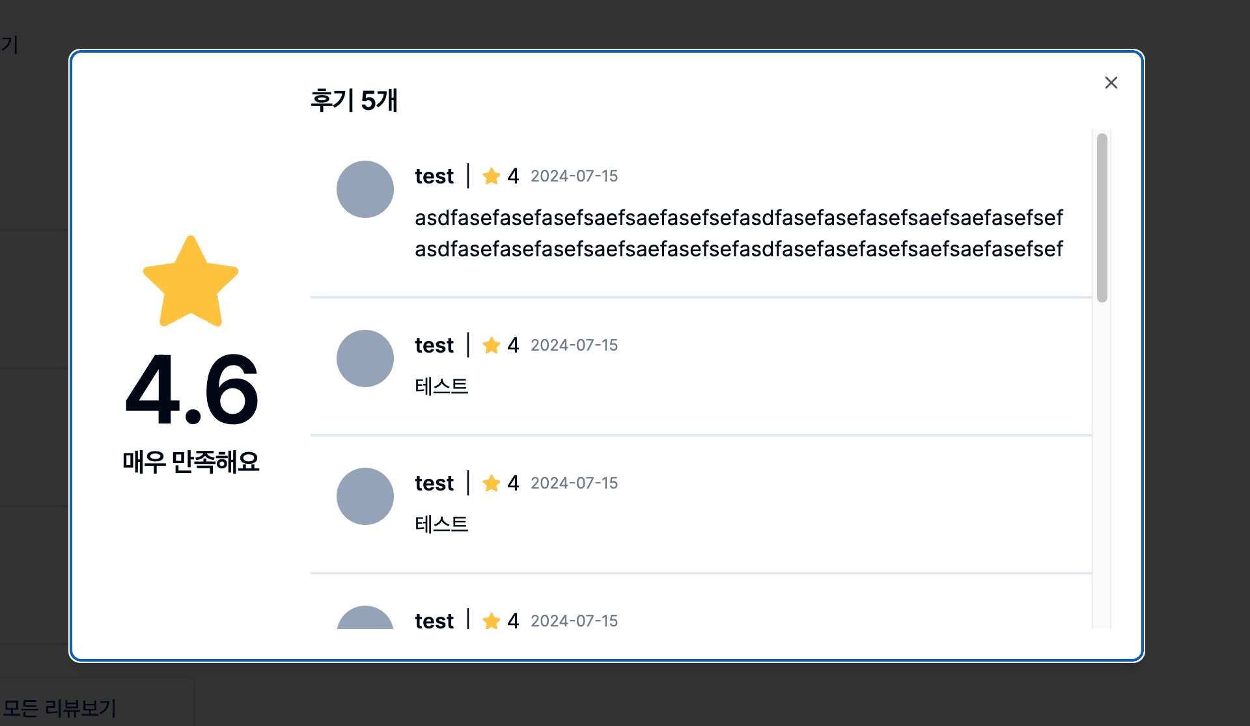Screen dimensions: 1250x726
Task: Click the small star in third review
Action: pos(492,483)
